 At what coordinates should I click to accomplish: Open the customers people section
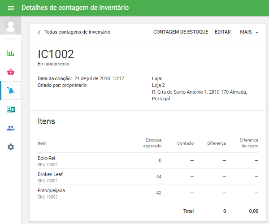tap(11, 128)
